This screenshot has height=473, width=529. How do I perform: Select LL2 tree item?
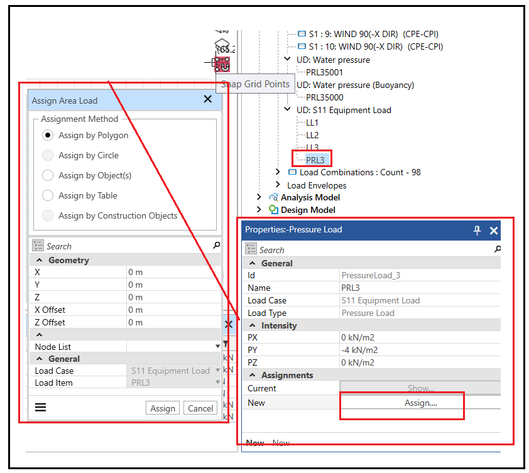tap(312, 135)
